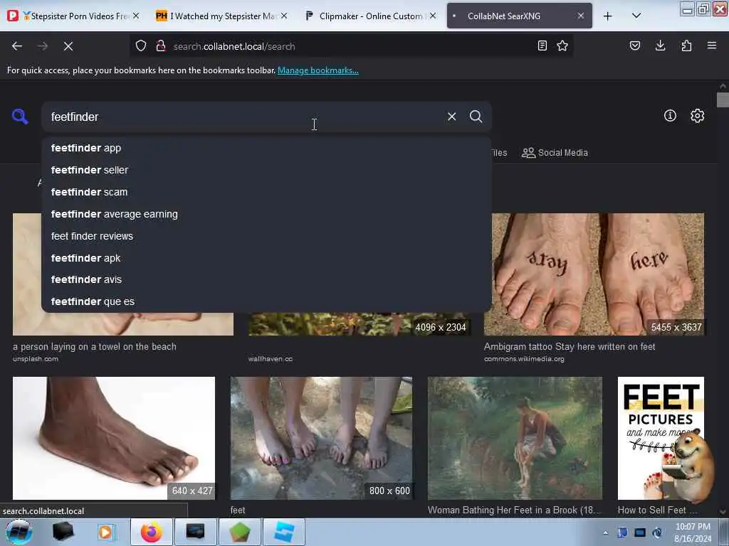
Task: Open the extensions puzzle menu
Action: 686,45
